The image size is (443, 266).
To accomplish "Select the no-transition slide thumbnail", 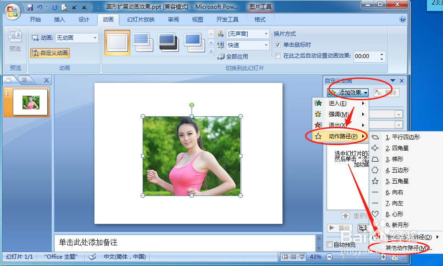I will 117,42.
